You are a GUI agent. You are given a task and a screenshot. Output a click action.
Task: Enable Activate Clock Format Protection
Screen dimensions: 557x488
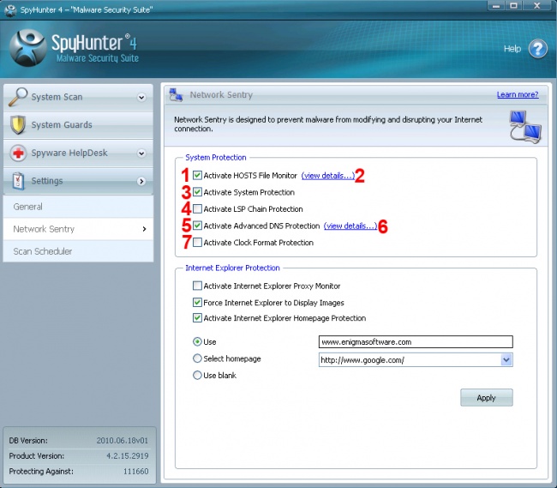click(198, 243)
